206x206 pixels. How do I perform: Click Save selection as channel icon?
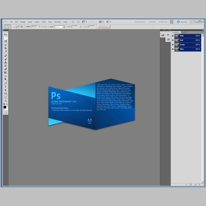(x=191, y=184)
